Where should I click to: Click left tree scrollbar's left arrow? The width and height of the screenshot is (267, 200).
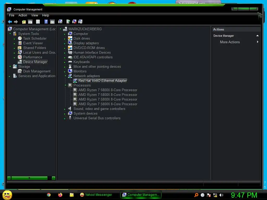coord(9,178)
